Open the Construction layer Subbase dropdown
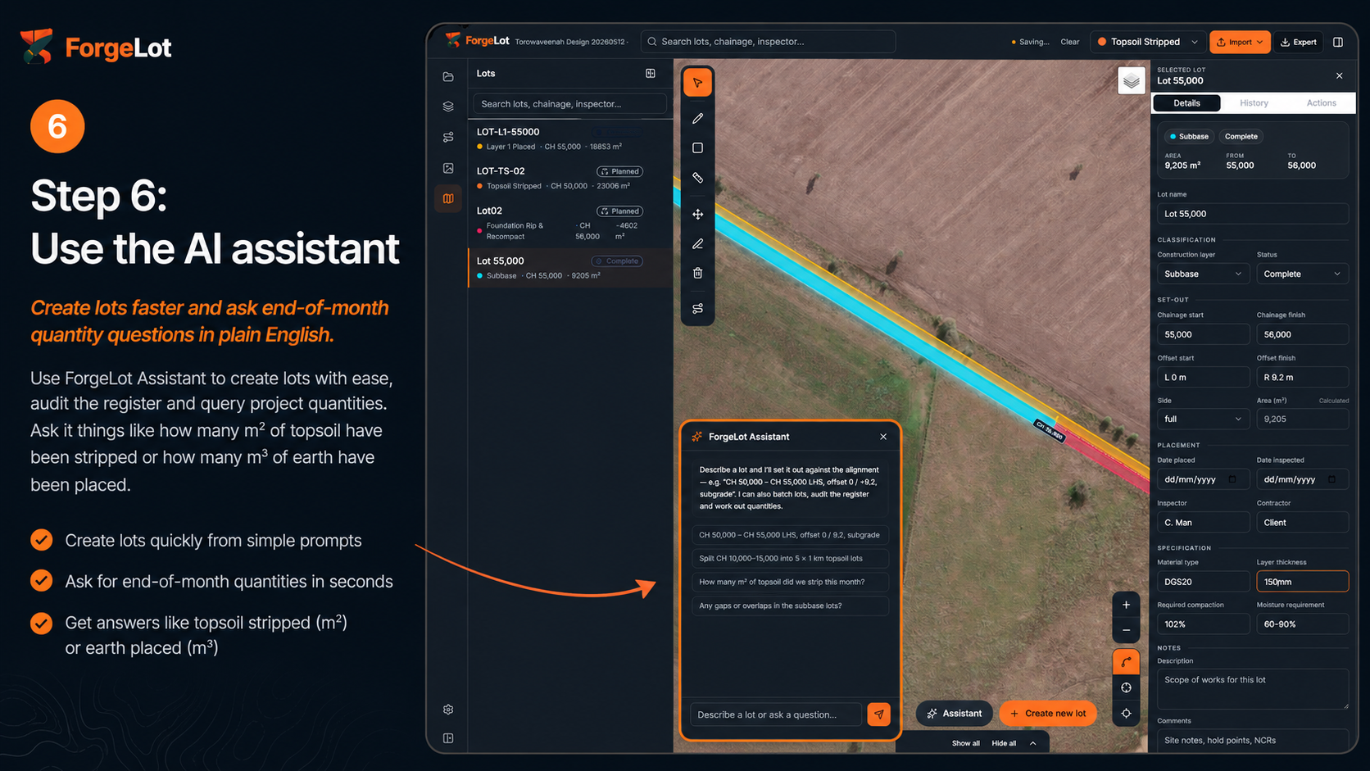Viewport: 1370px width, 771px height. coord(1203,274)
